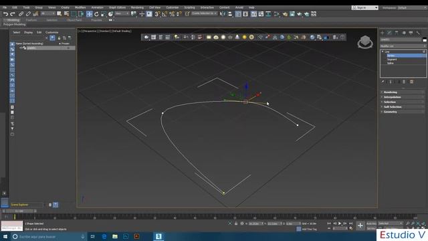The height and width of the screenshot is (241, 428).
Task: Click the Set Key large plus button
Action: click(360, 226)
